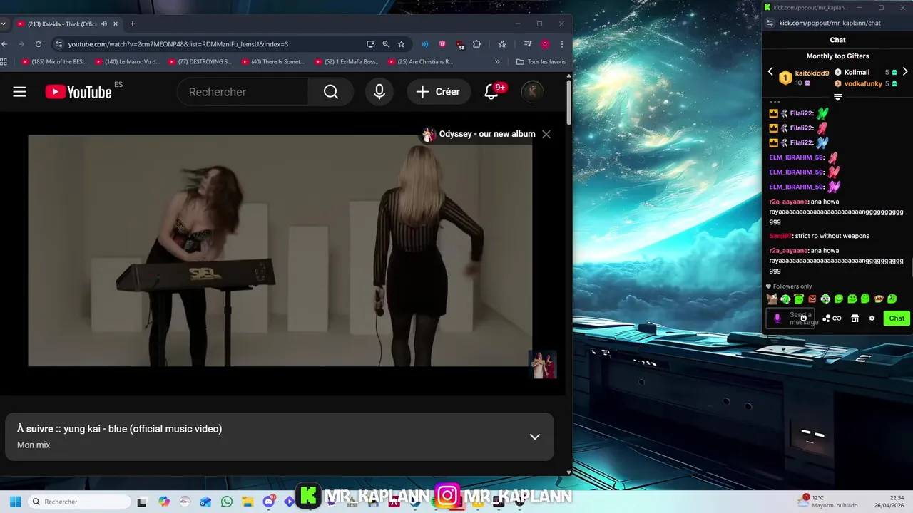Open the Kick gift shop icon

855,318
